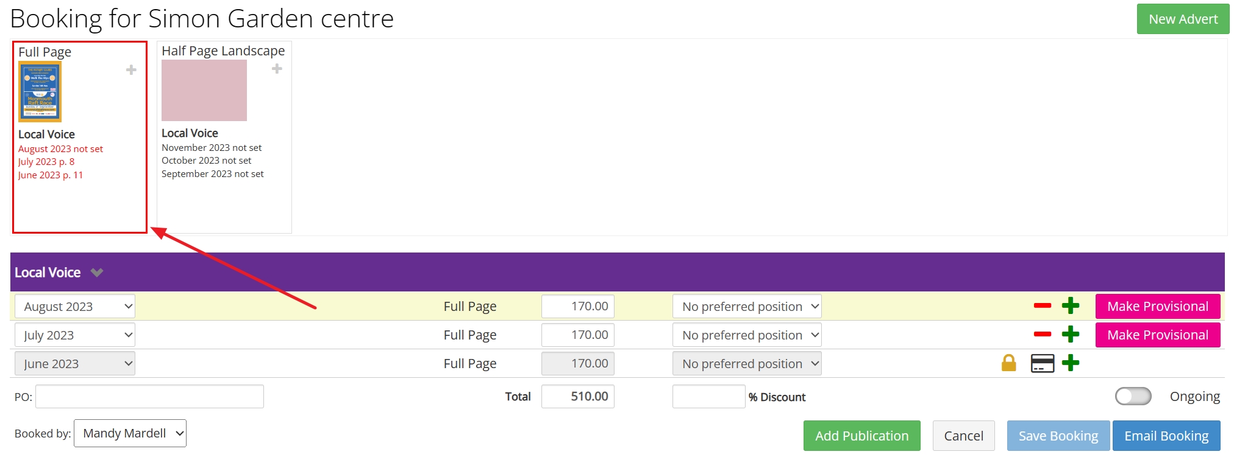The width and height of the screenshot is (1234, 460).
Task: Expand the Local Voice chevron in purple header
Action: 97,273
